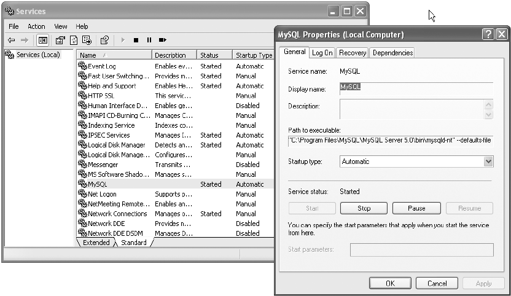Click the Refresh toolbar icon
The width and height of the screenshot is (511, 296).
[x=74, y=40]
